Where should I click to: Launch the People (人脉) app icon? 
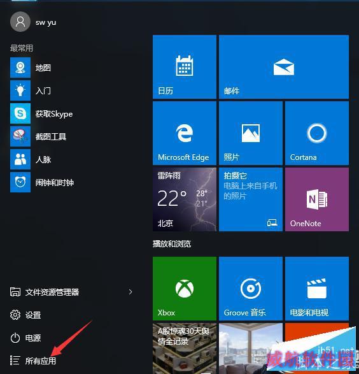20,159
